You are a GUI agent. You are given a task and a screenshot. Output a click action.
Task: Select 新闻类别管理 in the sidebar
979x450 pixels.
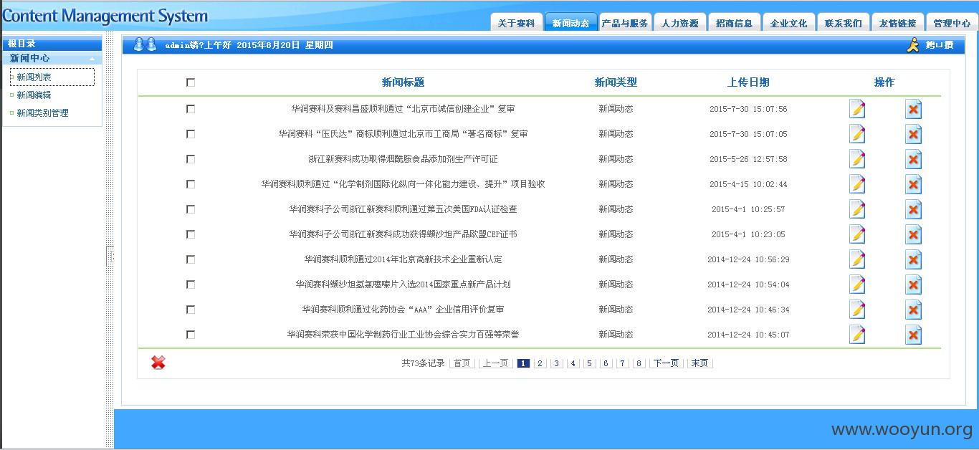point(42,112)
